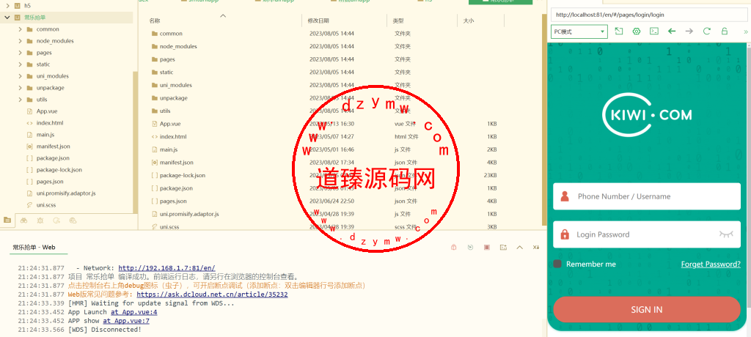Open the Forget Password? link
The height and width of the screenshot is (337, 751).
[711, 264]
